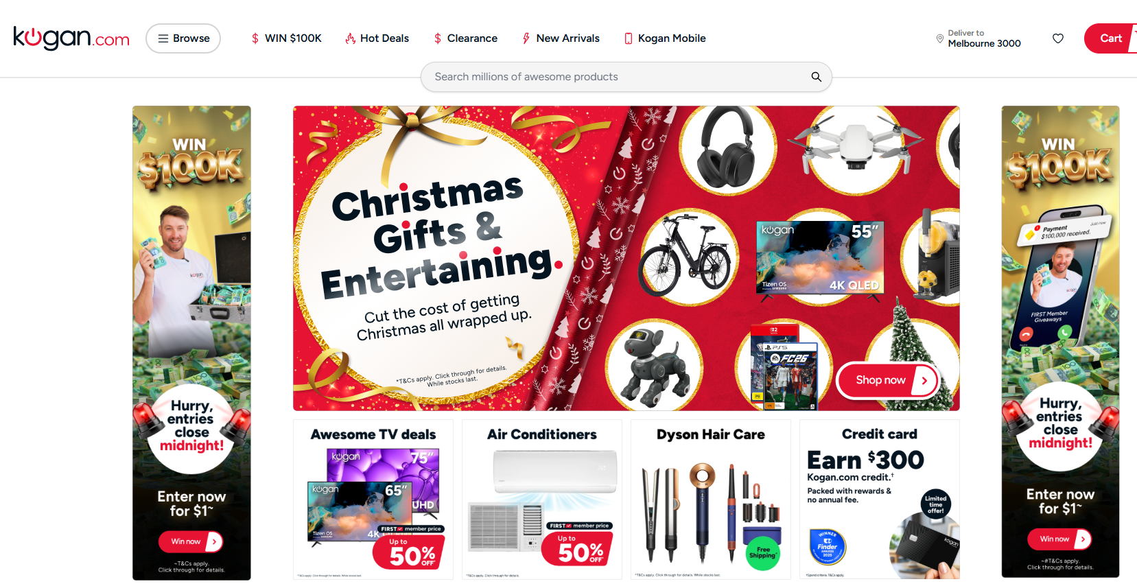Click the search magnifier icon
This screenshot has width=1137, height=586.
coord(817,77)
